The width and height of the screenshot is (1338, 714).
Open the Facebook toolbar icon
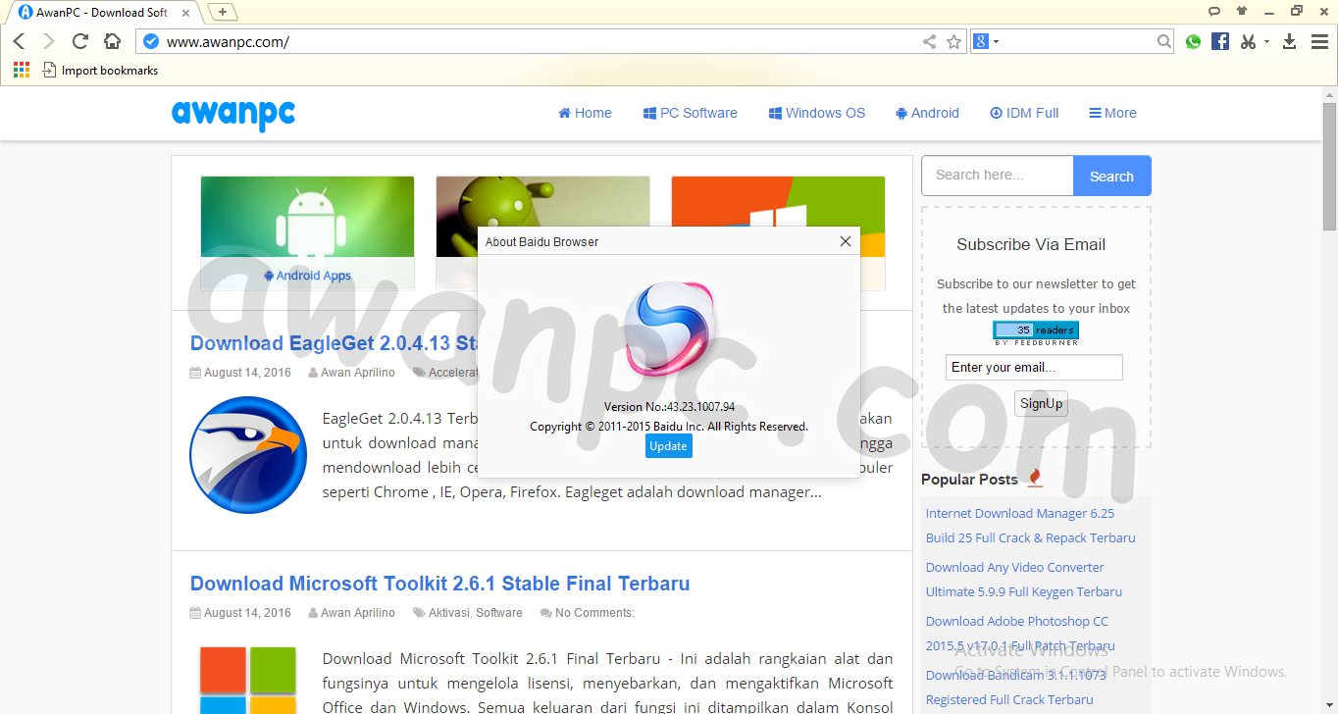[1220, 41]
